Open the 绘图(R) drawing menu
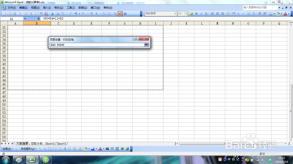The height and width of the screenshot is (164, 293). pyautogui.click(x=8, y=149)
